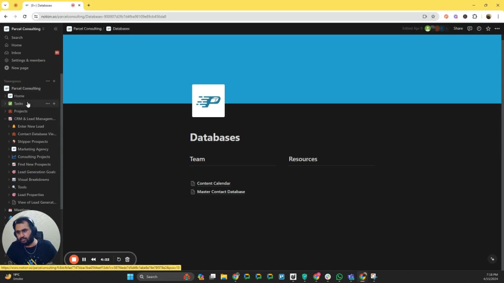Reload the browser page

pyautogui.click(x=24, y=17)
